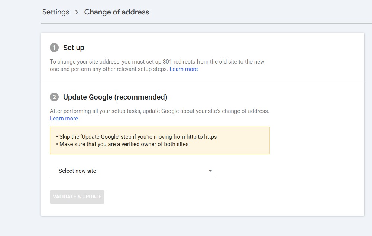Go back to Settings breadcrumb

pyautogui.click(x=56, y=12)
